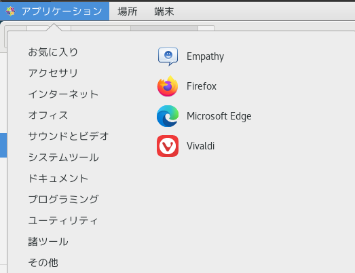Click the Vivaldi text label
Image resolution: width=355 pixels, height=273 pixels.
[x=200, y=146]
